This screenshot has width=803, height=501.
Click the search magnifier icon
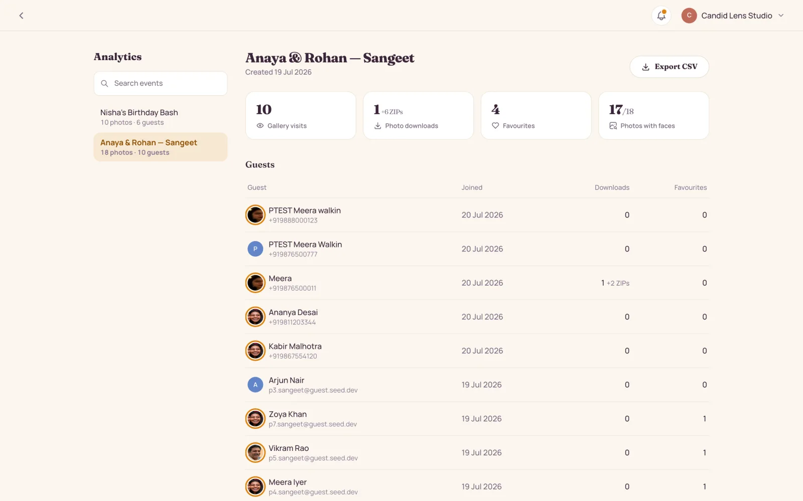(x=104, y=83)
